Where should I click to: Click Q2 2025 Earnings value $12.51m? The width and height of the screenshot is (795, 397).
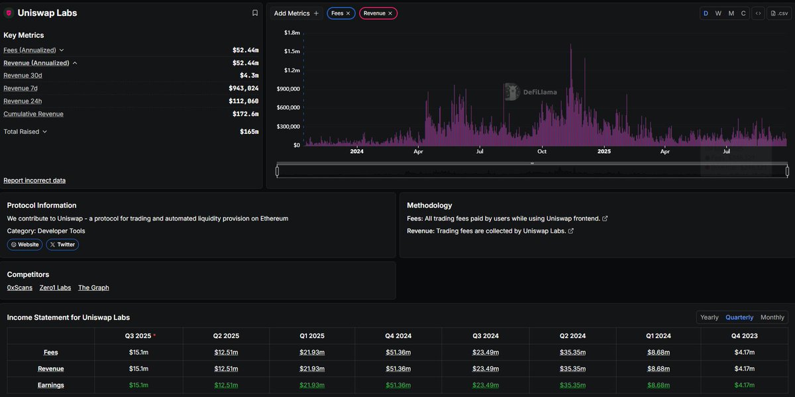[x=226, y=385]
